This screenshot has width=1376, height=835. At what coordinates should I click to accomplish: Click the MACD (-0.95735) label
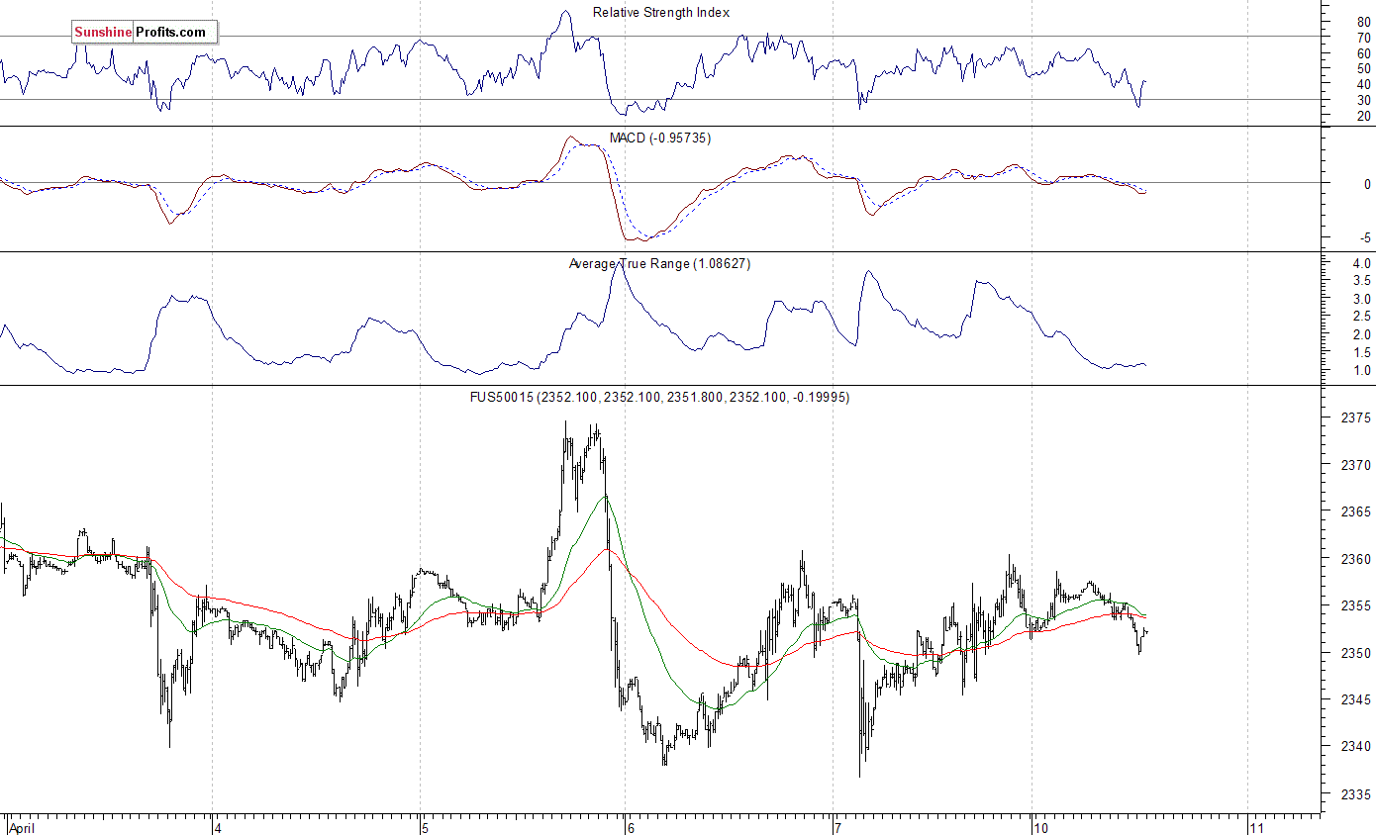(x=659, y=139)
